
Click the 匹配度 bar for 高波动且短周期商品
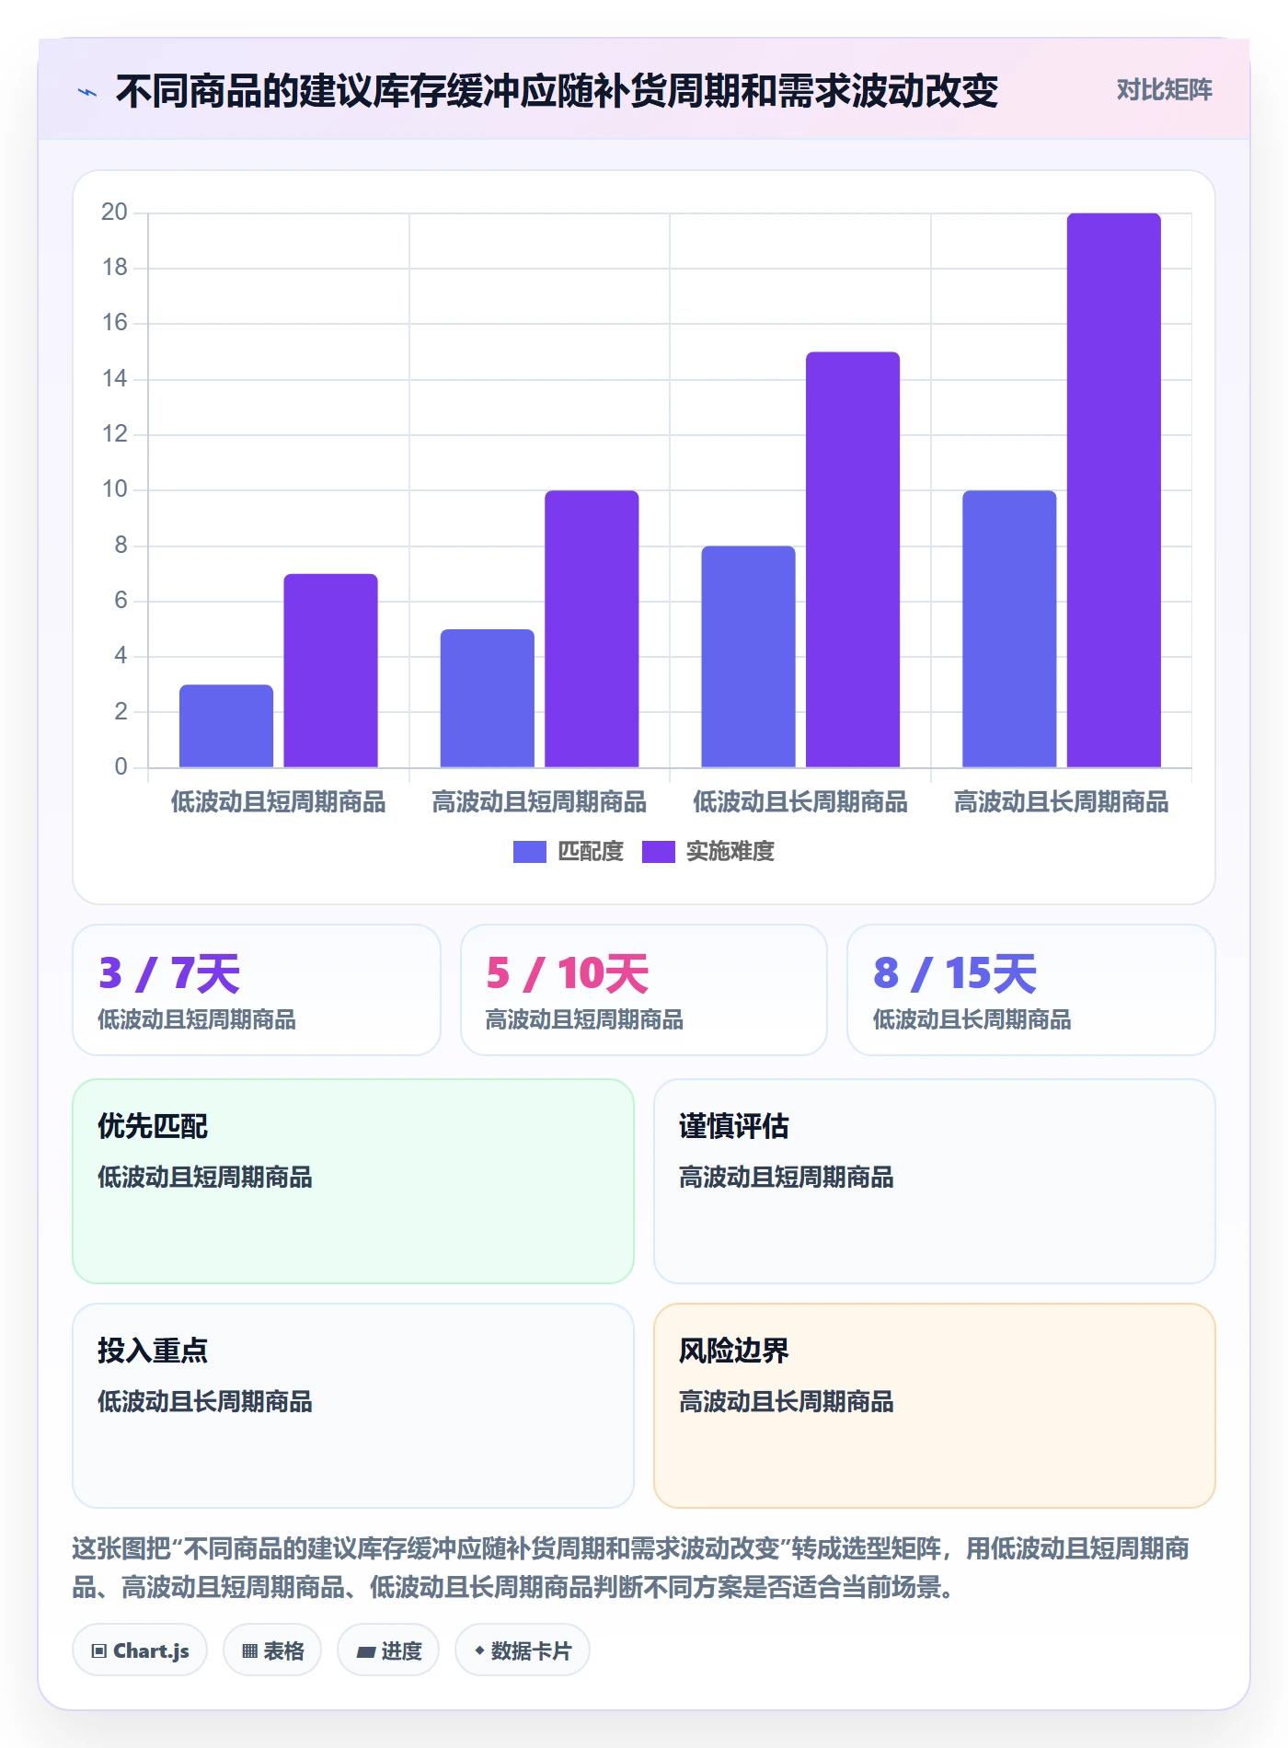pos(488,698)
